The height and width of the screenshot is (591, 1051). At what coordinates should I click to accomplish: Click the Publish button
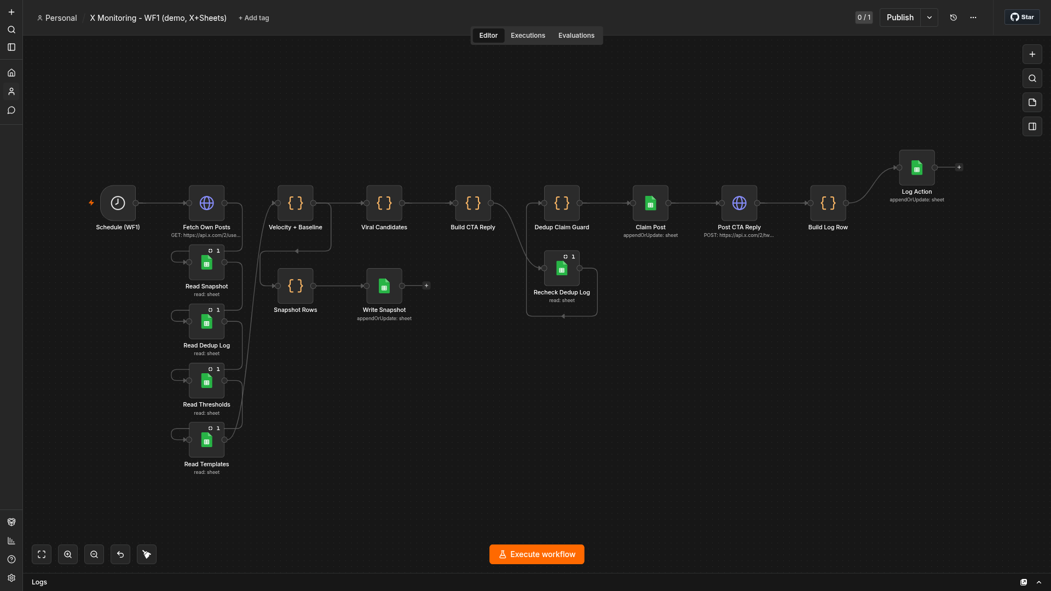900,18
